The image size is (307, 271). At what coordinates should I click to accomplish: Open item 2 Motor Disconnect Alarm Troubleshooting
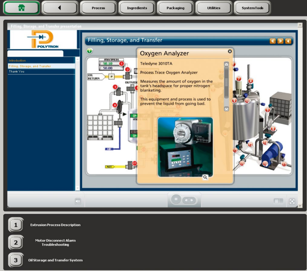click(16, 242)
